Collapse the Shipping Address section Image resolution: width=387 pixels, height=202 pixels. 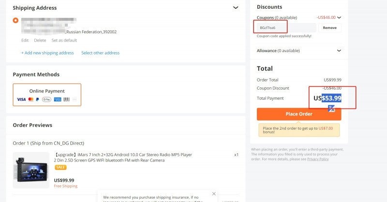click(236, 8)
